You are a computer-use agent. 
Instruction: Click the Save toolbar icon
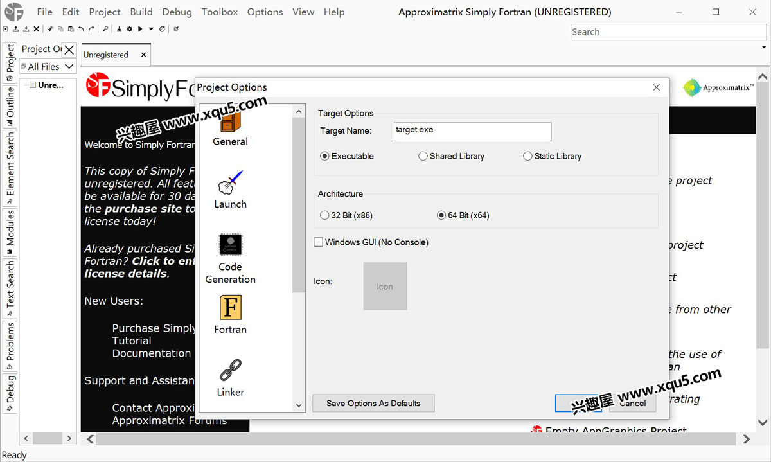26,29
